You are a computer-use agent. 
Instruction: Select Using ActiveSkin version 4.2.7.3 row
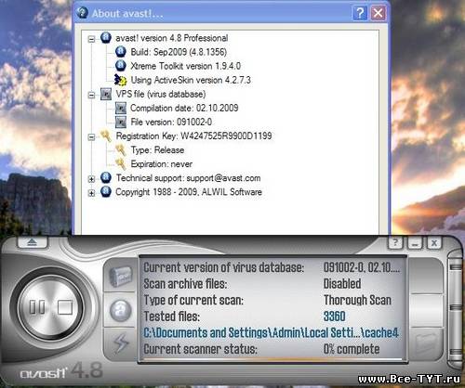click(191, 80)
